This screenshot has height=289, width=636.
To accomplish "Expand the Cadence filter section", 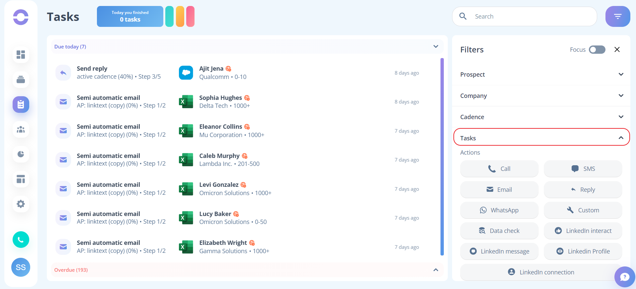I will click(541, 117).
